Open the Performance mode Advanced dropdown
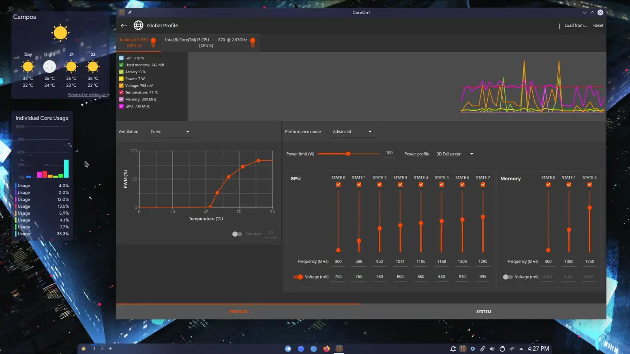Screen dimensions: 630x354 (352, 132)
